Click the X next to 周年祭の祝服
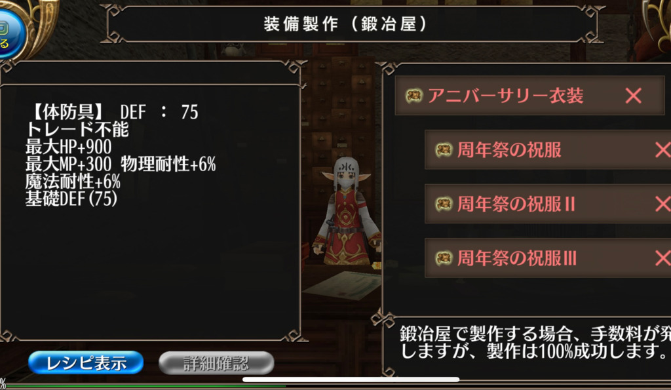 click(663, 150)
